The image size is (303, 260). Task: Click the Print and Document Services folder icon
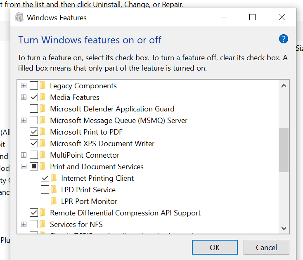tap(43, 166)
